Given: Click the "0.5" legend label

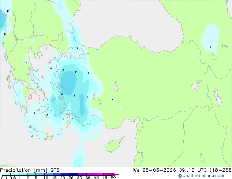Looking at the screenshot, I should [12, 178].
